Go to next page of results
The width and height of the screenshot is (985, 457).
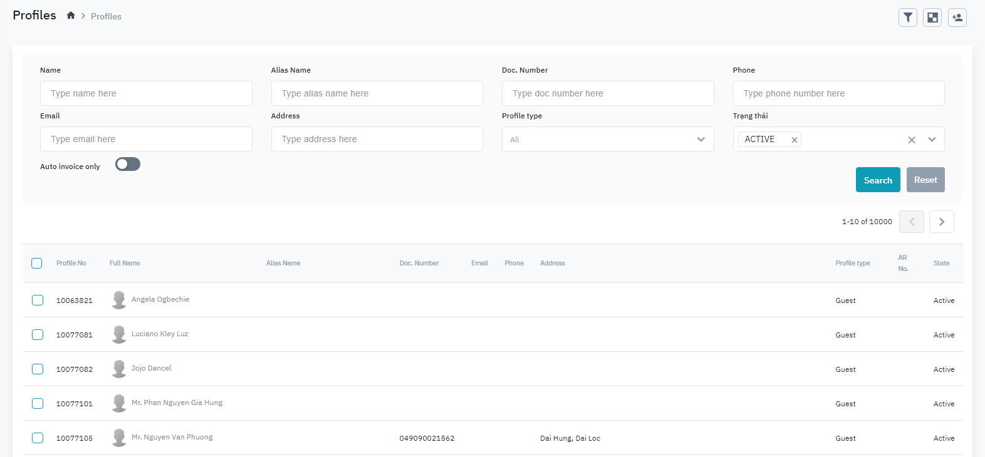941,222
